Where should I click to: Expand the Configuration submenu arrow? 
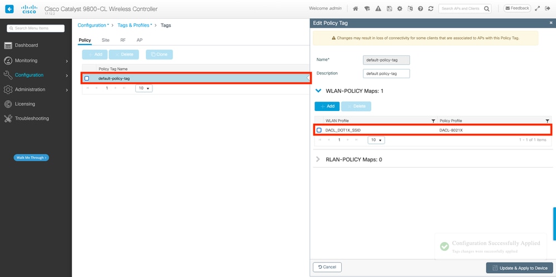[67, 75]
